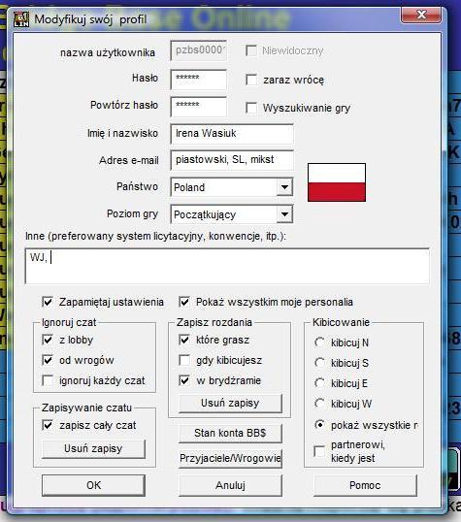461x522 pixels.
Task: Select the kibicuj E radio button
Action: [319, 383]
